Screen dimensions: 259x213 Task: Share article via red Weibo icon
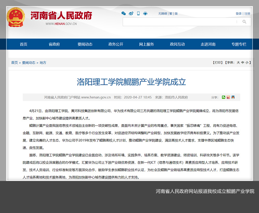tap(228, 97)
